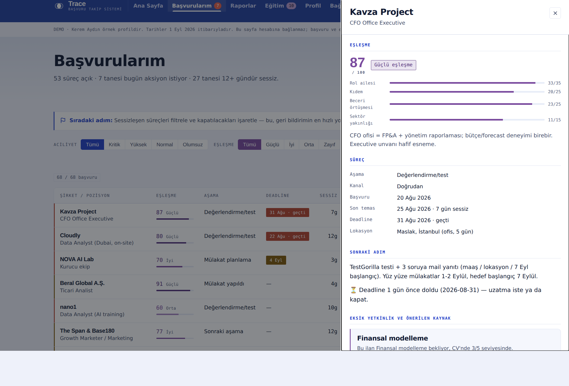The height and width of the screenshot is (386, 569).
Task: Filter urgency by Yüksek
Action: (138, 145)
